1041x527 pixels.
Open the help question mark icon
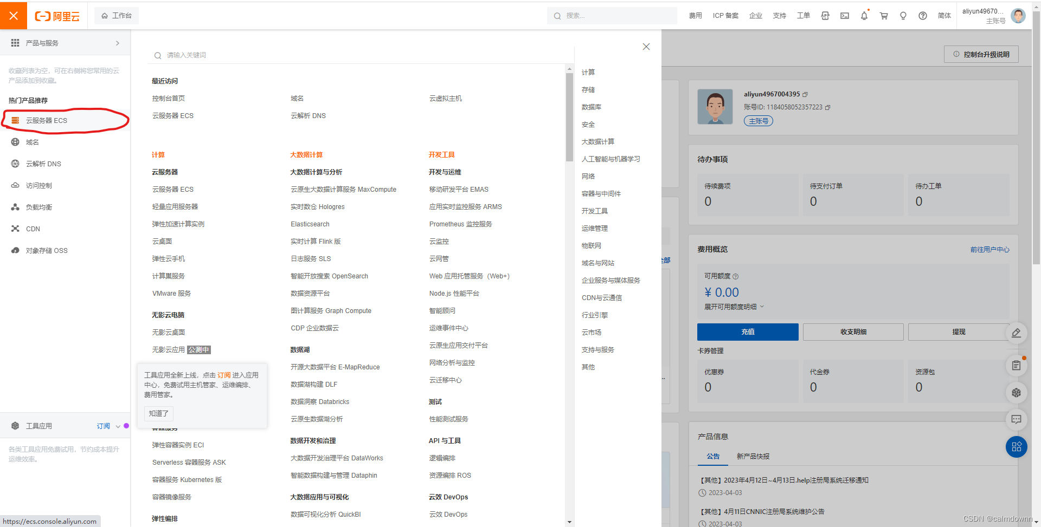(x=923, y=16)
